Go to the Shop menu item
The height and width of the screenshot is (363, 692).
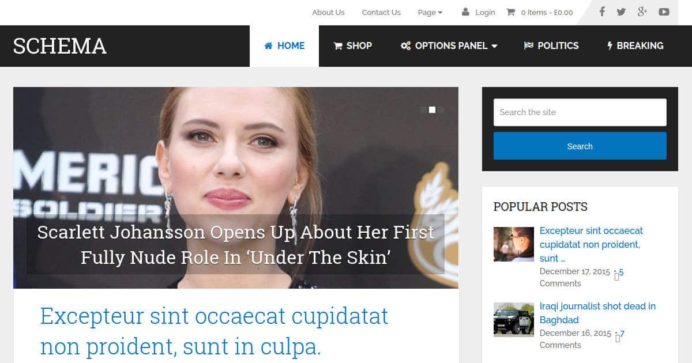tap(353, 46)
